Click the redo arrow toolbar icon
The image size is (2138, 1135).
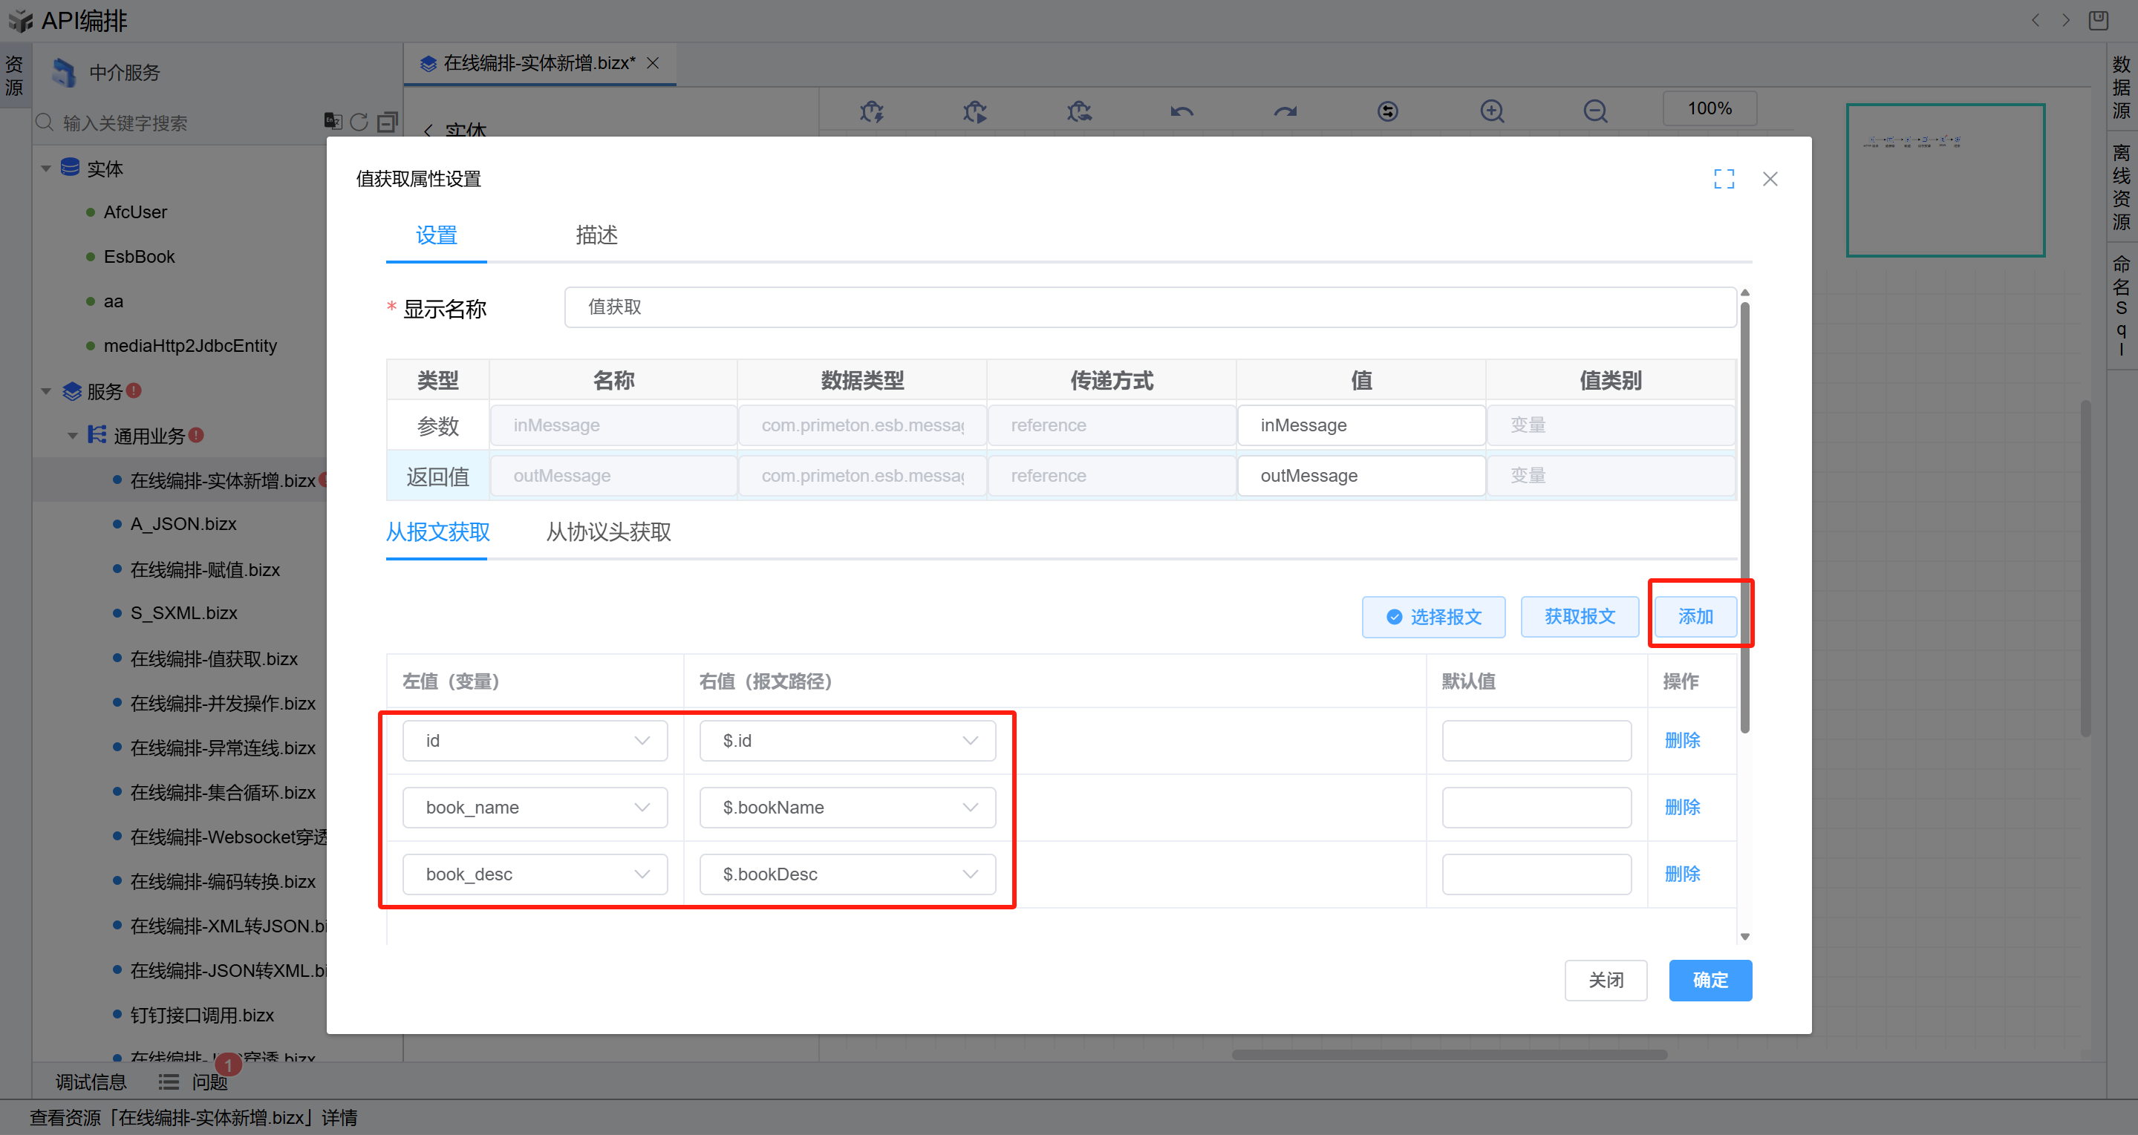tap(1285, 111)
